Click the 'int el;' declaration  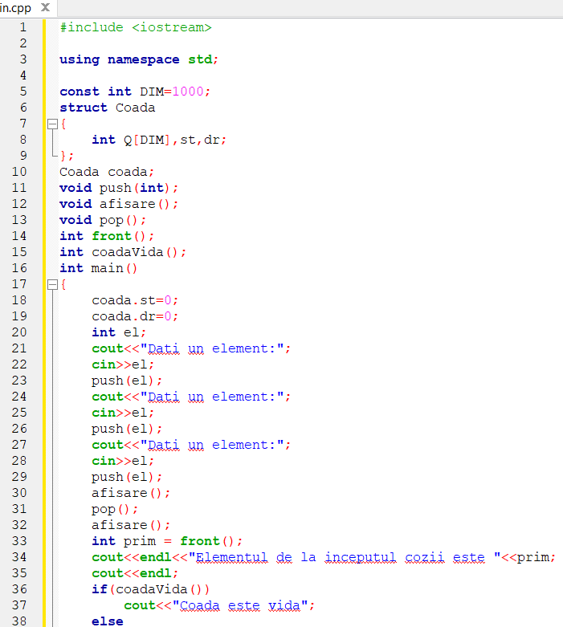118,332
